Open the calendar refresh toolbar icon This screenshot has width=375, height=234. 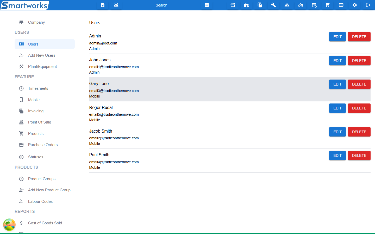(314, 5)
